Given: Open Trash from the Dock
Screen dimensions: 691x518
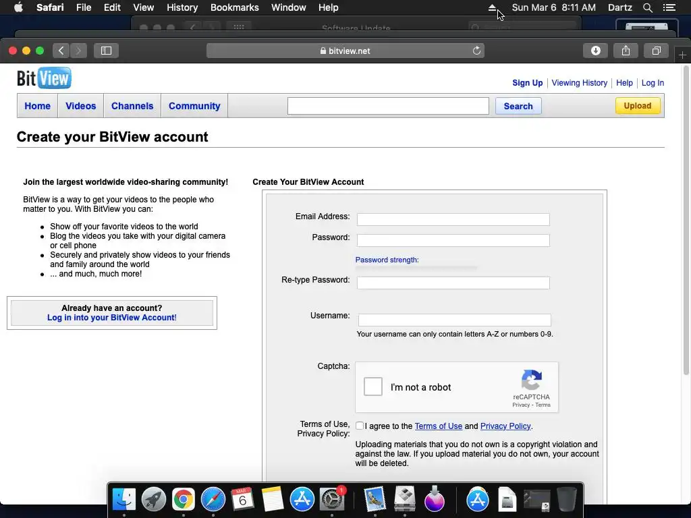Looking at the screenshot, I should point(567,500).
